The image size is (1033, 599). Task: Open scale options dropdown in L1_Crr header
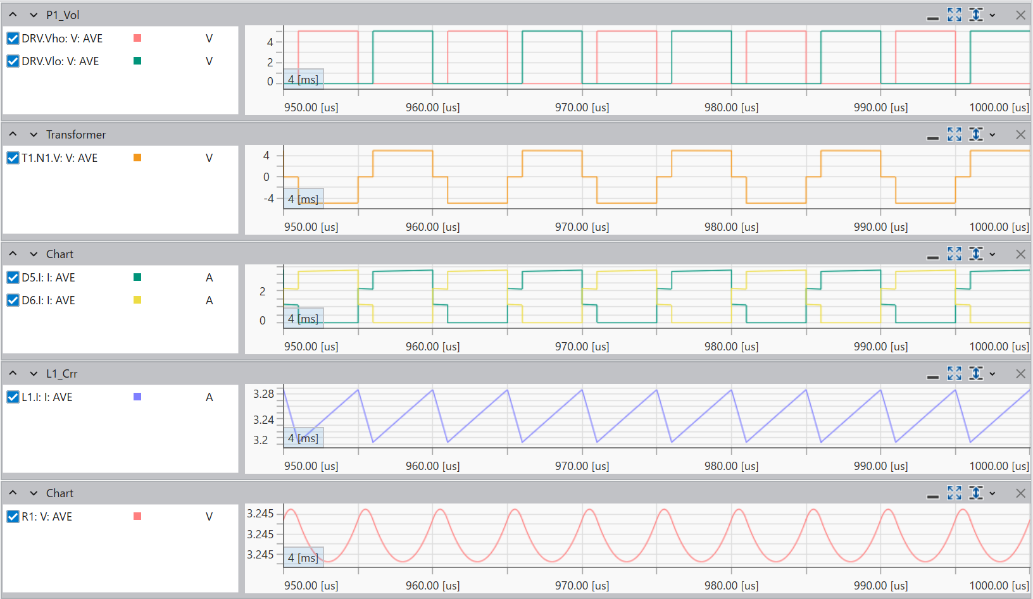[992, 374]
